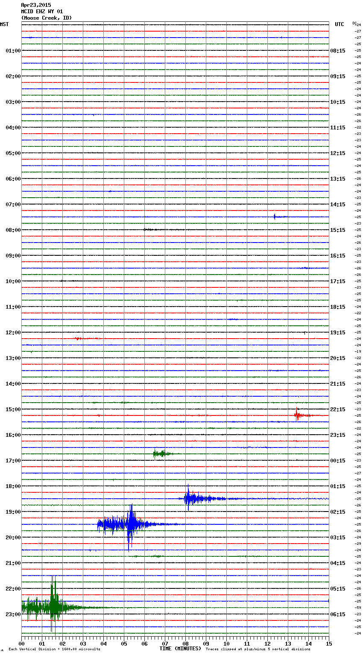Click the 20:15 UTC time label

coord(338,358)
